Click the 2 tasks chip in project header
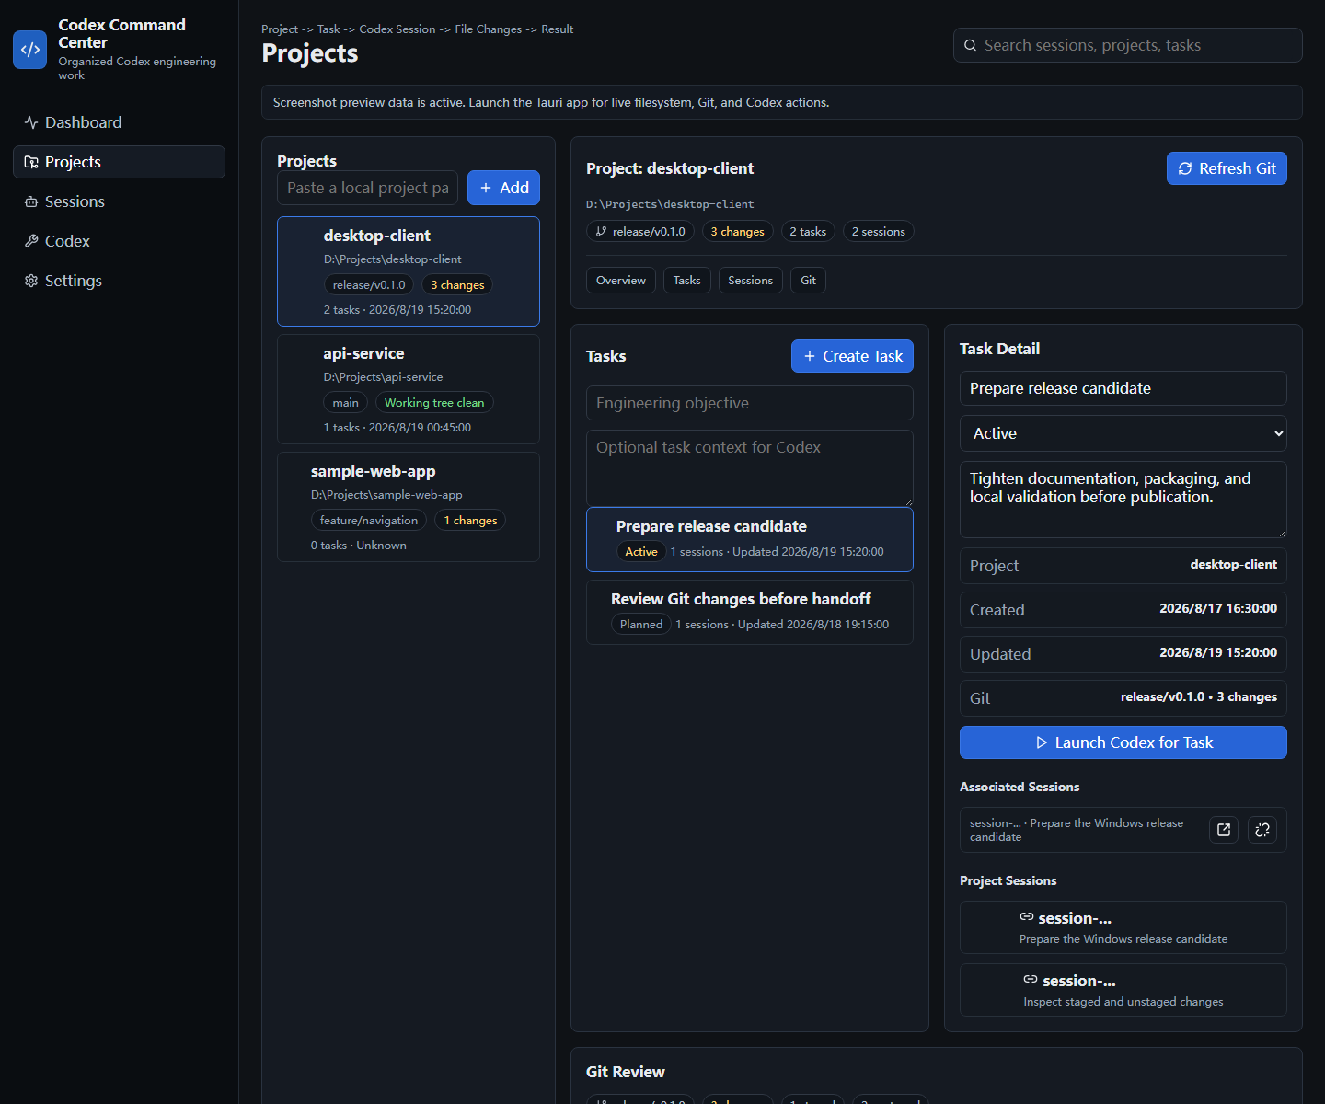The height and width of the screenshot is (1104, 1325). coord(808,232)
